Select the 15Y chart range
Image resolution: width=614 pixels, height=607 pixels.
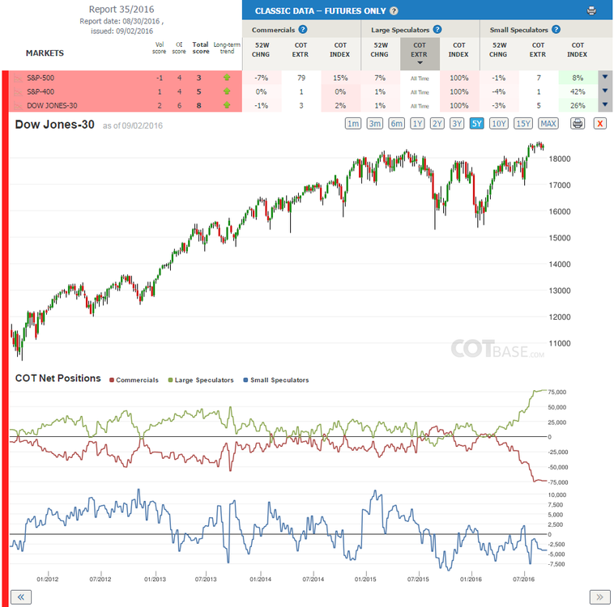pos(523,124)
